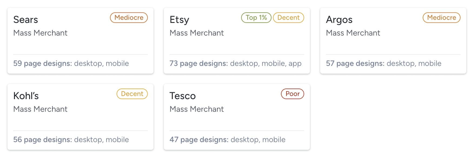Click Mass Merchant label under Kohl's

pos(40,109)
